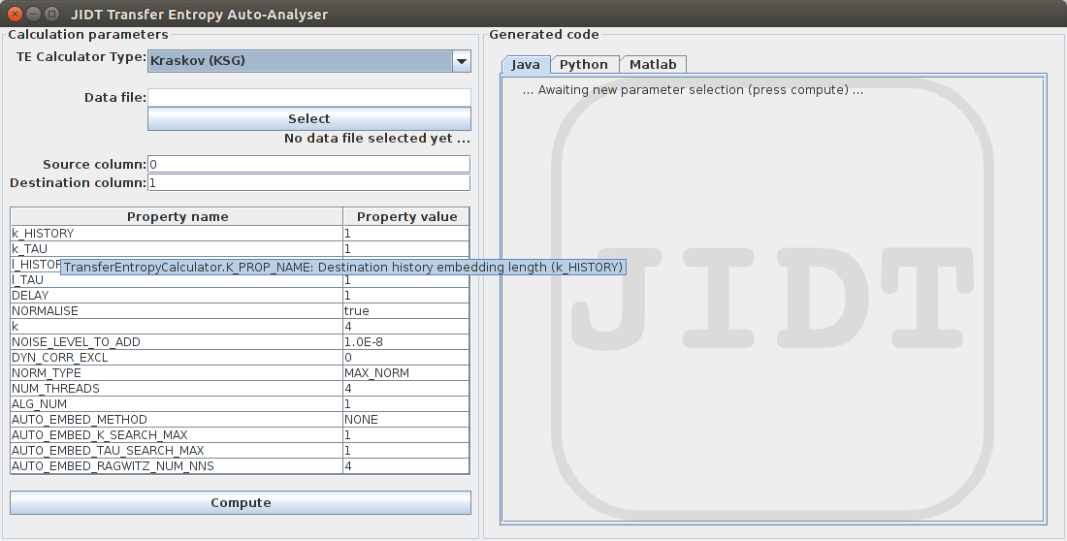
Task: Minimize the JIDT window
Action: 33,14
